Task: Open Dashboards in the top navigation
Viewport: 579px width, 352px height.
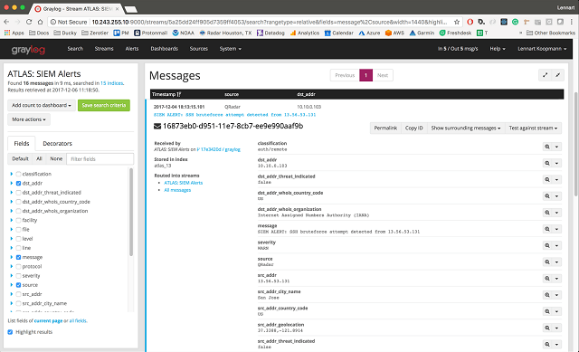Action: [x=165, y=49]
